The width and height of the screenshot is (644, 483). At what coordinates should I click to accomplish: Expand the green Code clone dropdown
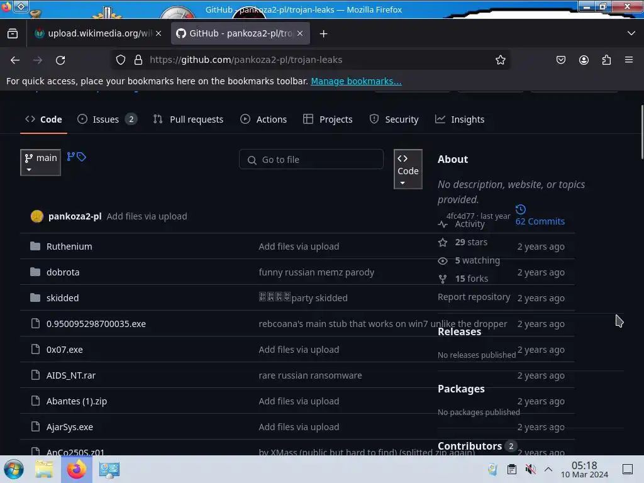[408, 169]
